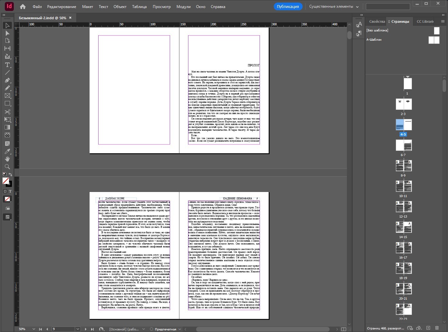Swap fill and stroke colors
This screenshot has width=448, height=332.
(x=10, y=175)
